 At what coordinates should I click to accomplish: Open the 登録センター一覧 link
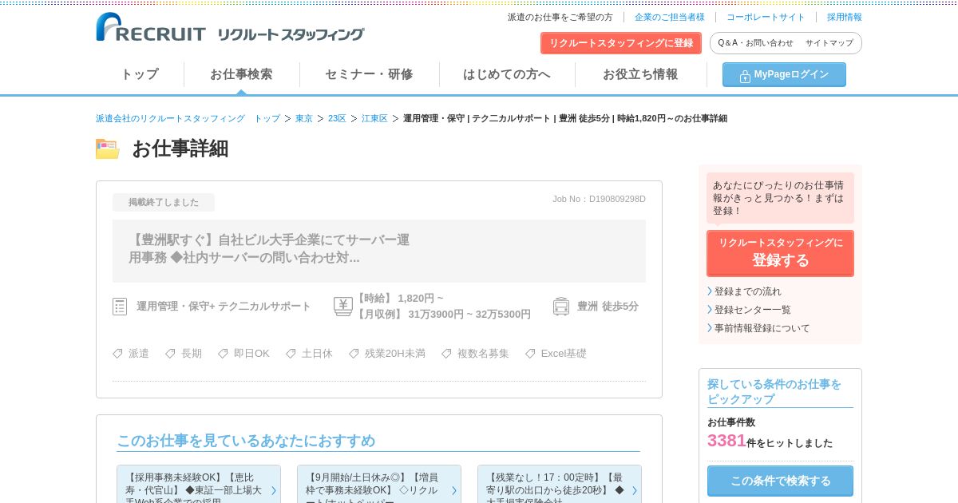(753, 310)
